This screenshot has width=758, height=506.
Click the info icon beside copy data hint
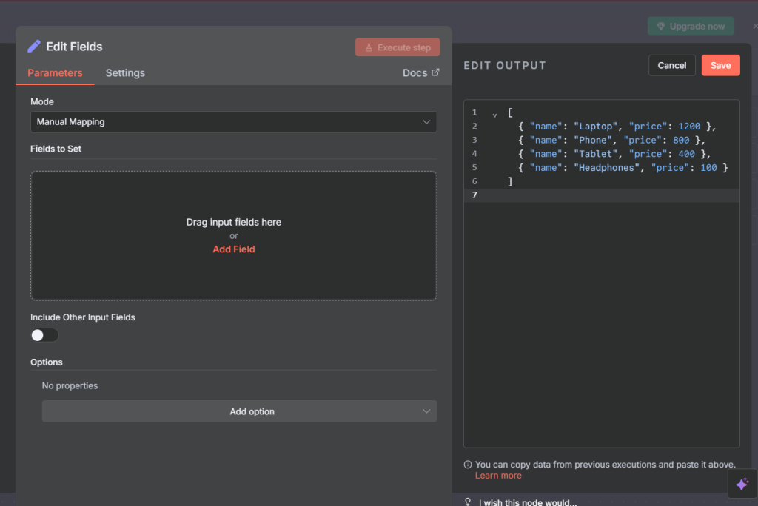click(x=468, y=465)
